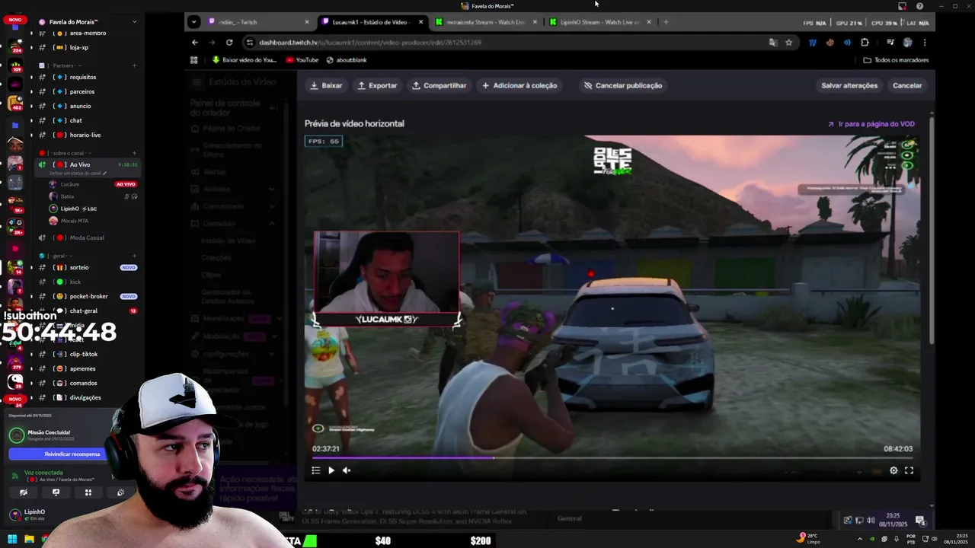Open Todos os marcadores folder
This screenshot has width=975, height=548.
coord(896,60)
